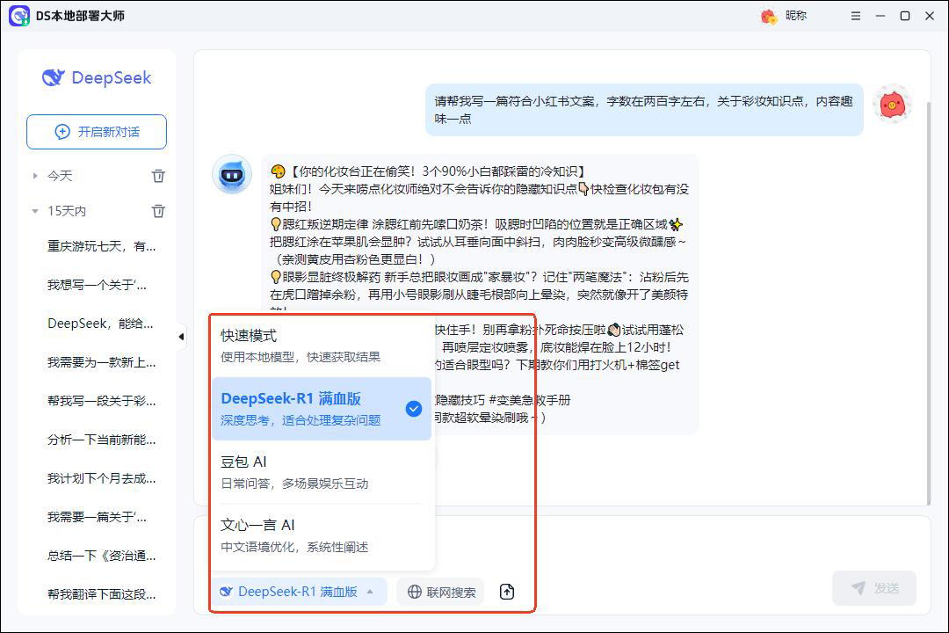Image resolution: width=949 pixels, height=633 pixels.
Task: Open conversation 我需要为一款新上...
Action: pos(102,362)
